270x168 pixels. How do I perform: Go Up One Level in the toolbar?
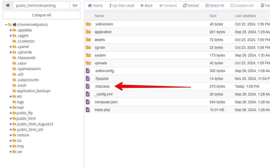click(x=121, y=6)
